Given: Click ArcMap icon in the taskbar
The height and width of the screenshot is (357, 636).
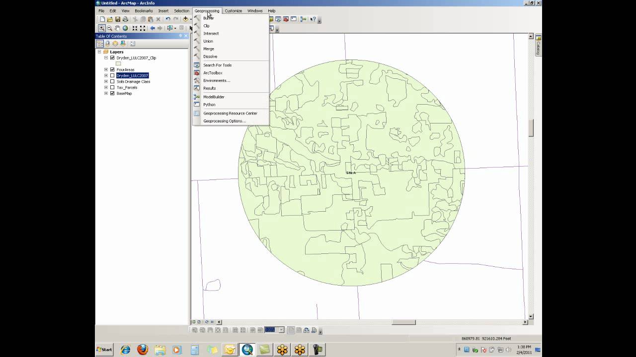Looking at the screenshot, I should [x=247, y=350].
